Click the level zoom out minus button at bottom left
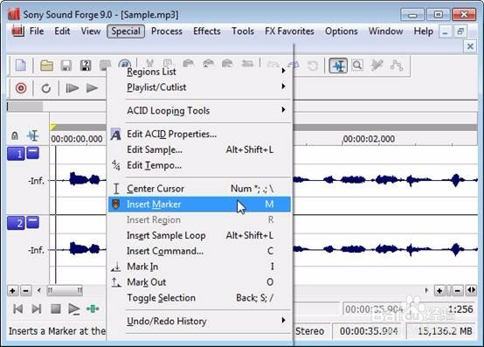 point(26,291)
